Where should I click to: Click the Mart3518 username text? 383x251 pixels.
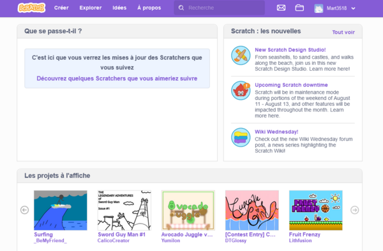pos(336,8)
